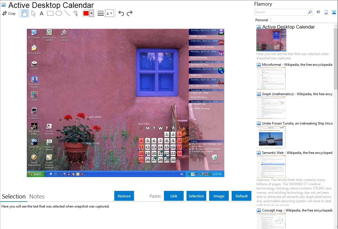338x229 pixels.
Task: Click the Smooth Program Scheduler desktop icon
Action: 49,162
